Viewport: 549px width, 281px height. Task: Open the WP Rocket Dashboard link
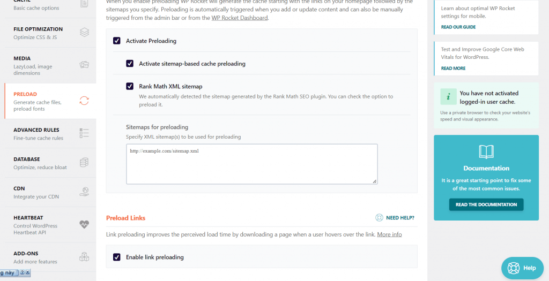(240, 18)
